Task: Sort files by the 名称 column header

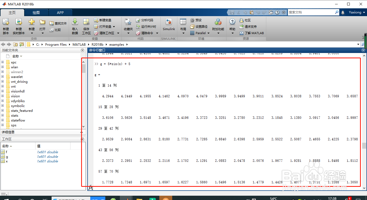Action: pyautogui.click(x=17, y=56)
